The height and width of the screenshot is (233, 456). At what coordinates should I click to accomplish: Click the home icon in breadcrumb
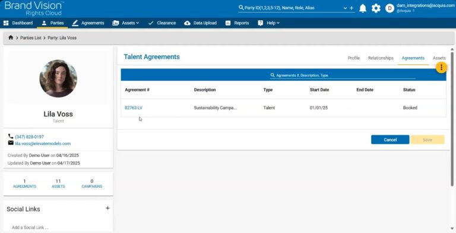pyautogui.click(x=11, y=37)
